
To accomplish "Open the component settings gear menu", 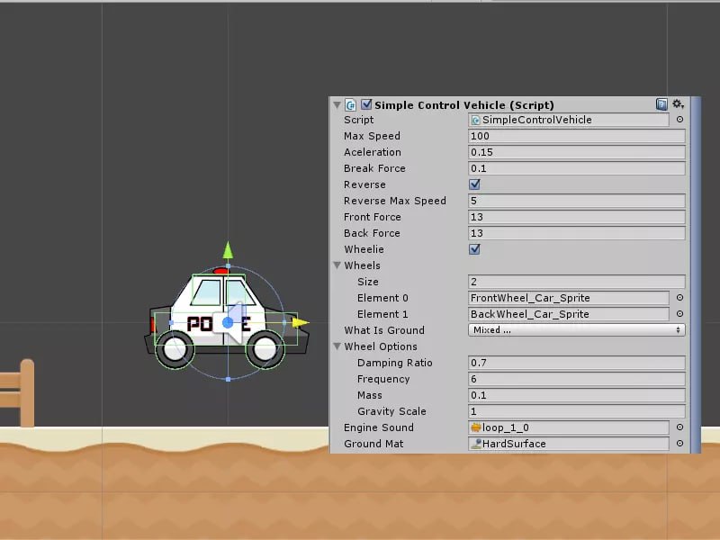I will point(678,104).
